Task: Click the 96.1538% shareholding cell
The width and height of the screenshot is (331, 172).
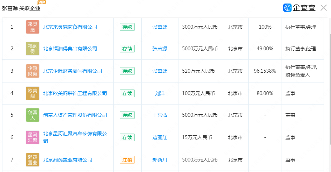Action: (265, 71)
